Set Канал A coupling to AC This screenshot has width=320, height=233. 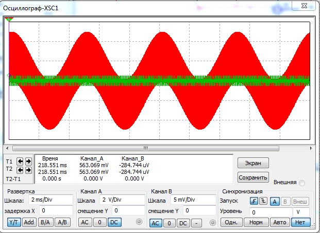[85, 222]
